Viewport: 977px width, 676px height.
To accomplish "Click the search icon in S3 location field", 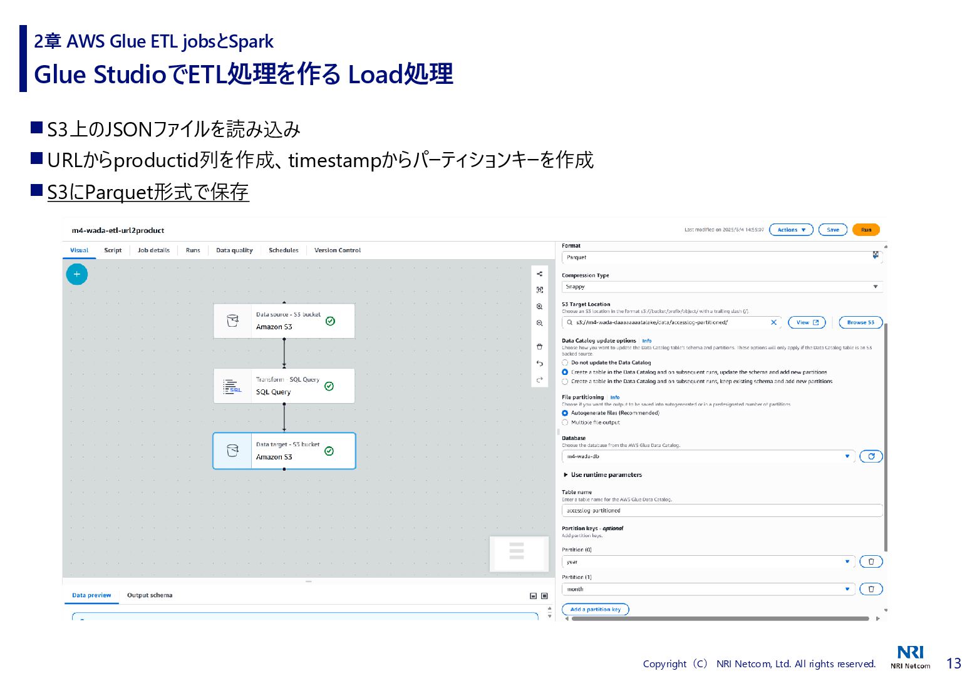I will (x=570, y=322).
